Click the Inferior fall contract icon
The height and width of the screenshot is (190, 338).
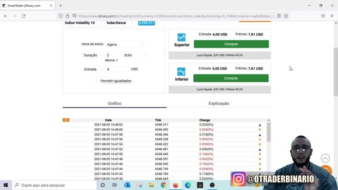click(x=181, y=72)
